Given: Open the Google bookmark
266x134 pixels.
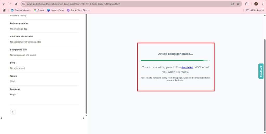Looking at the screenshot, I should click(39, 10).
